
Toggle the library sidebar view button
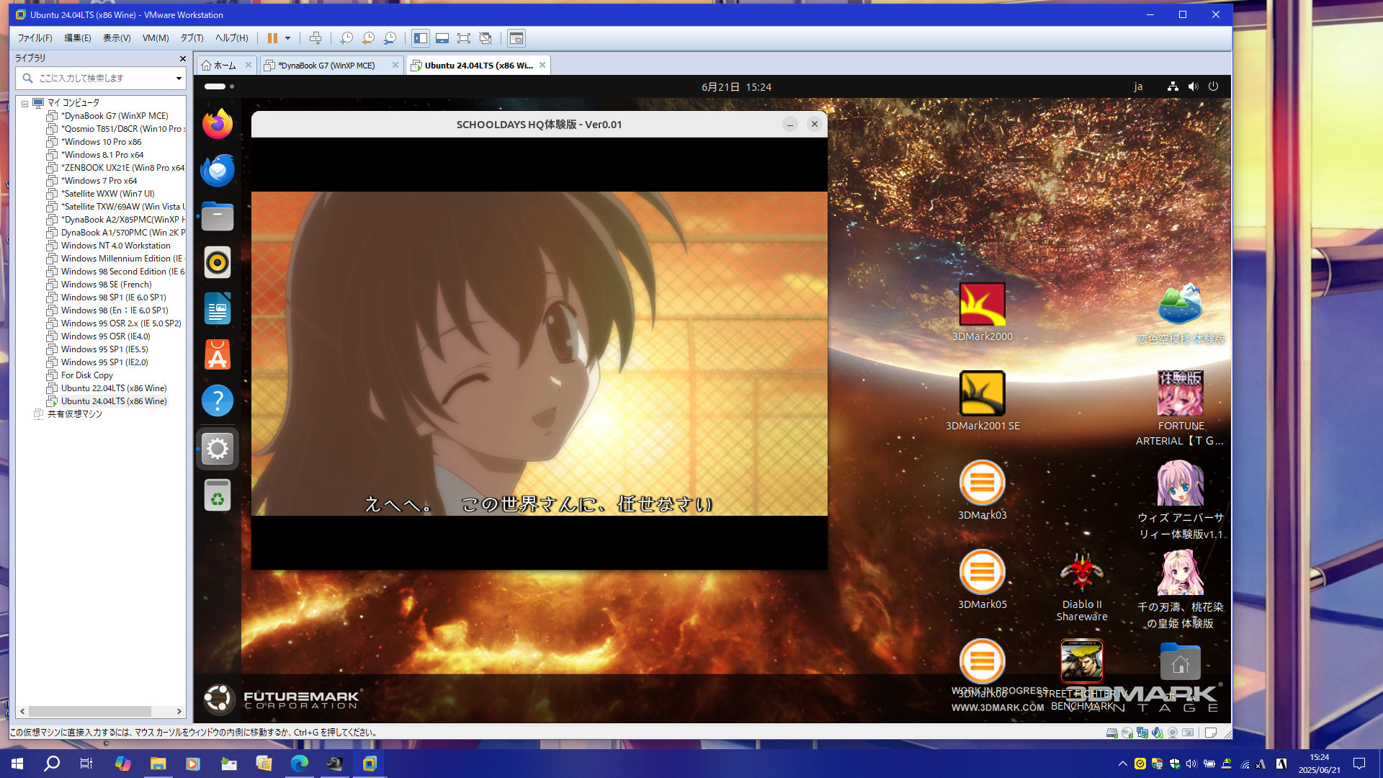(x=421, y=38)
